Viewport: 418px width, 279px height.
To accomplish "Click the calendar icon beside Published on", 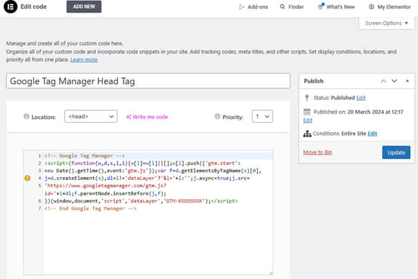I will point(307,112).
